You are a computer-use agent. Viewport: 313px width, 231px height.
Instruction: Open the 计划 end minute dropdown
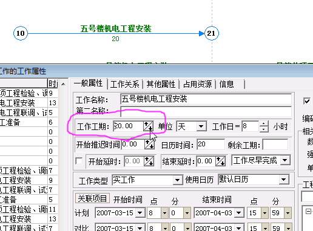pos(288,213)
